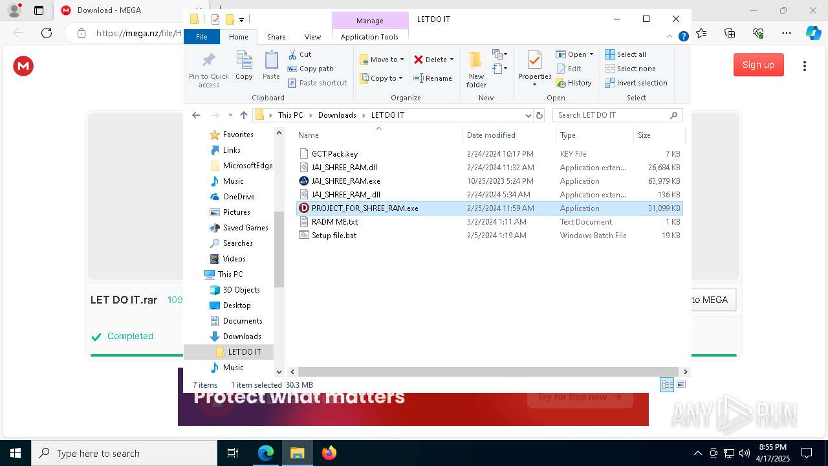Click Select none in ribbon
Image resolution: width=828 pixels, height=466 pixels.
pos(630,69)
